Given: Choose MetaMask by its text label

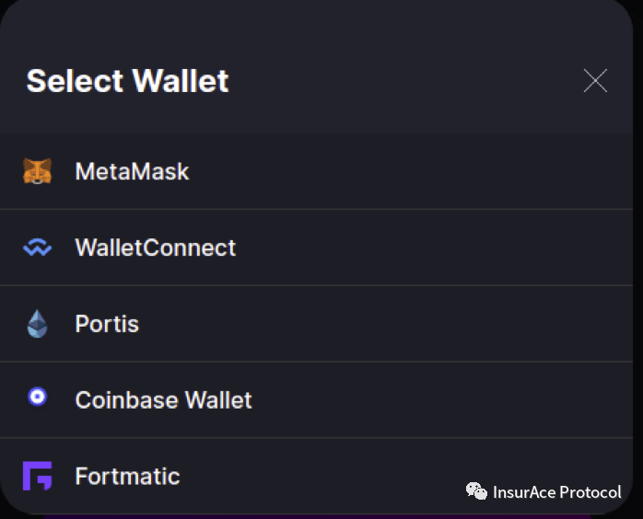Looking at the screenshot, I should point(132,171).
